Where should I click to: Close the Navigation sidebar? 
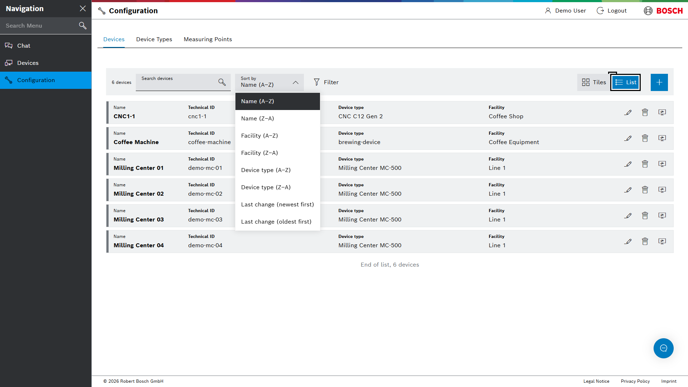coord(83,9)
